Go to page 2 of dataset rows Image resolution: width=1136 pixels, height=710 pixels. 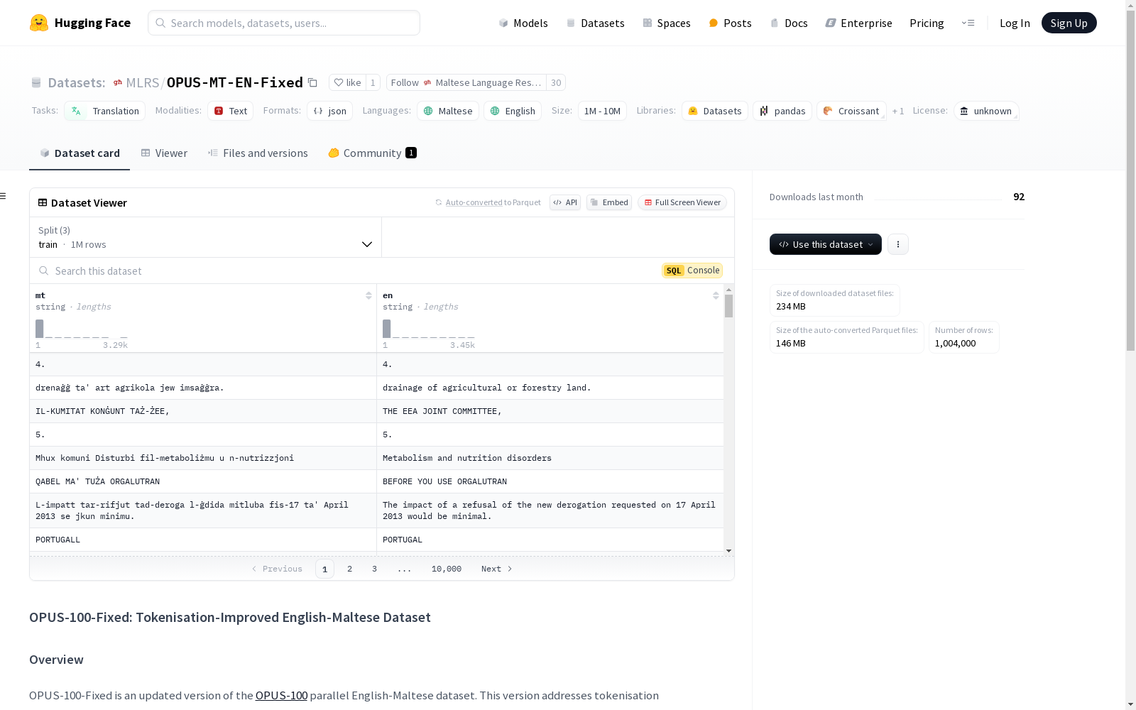[x=349, y=569]
